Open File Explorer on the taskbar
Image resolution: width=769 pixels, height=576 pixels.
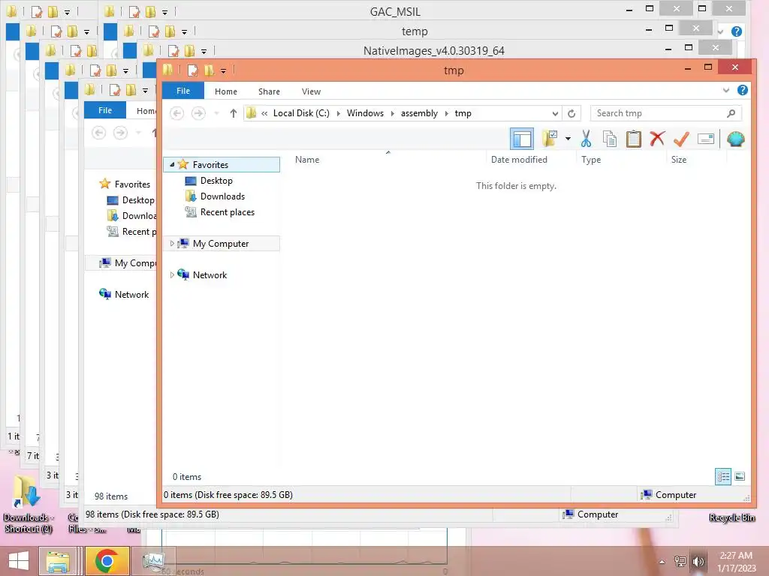pyautogui.click(x=57, y=561)
